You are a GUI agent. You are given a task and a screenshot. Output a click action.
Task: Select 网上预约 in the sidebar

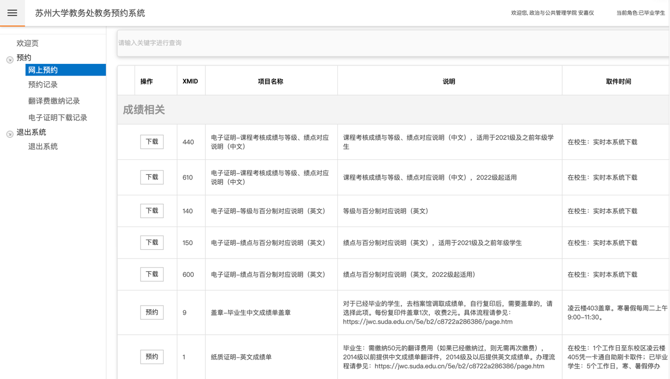(x=43, y=70)
